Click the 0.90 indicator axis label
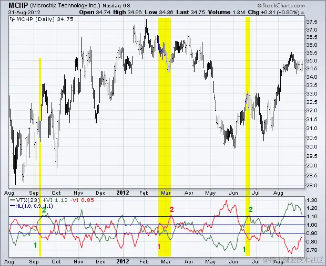The image size is (326, 266). point(311,233)
